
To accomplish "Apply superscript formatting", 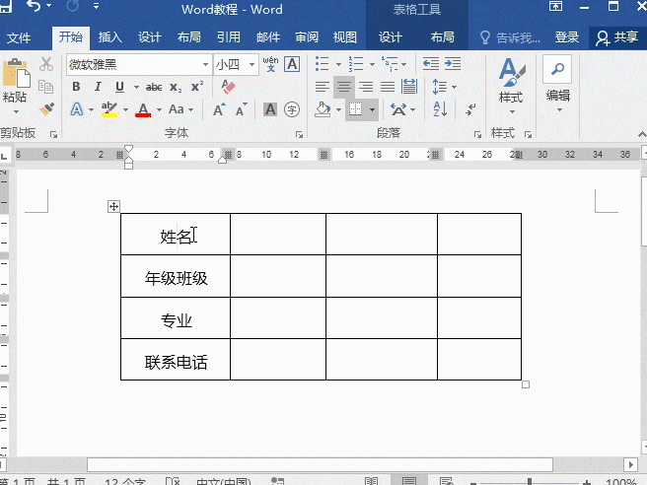I will (x=197, y=87).
